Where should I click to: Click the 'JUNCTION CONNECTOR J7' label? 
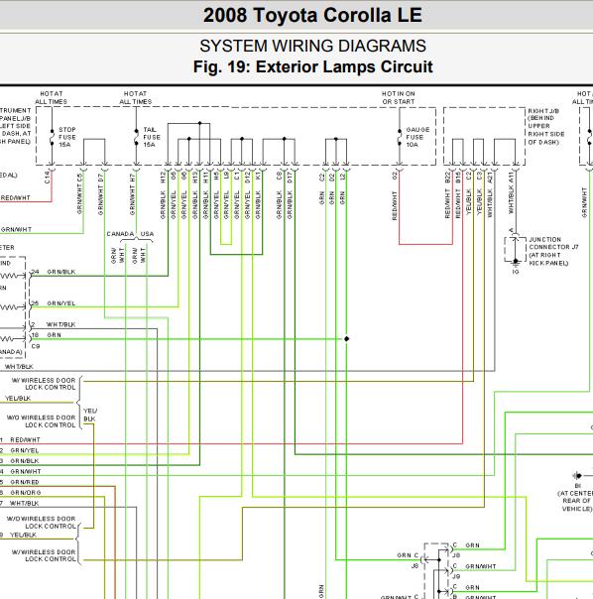(x=553, y=243)
